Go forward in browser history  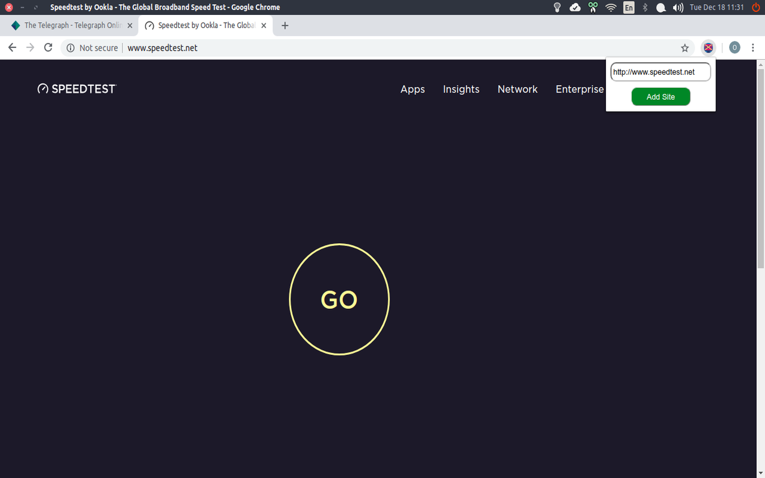(30, 48)
